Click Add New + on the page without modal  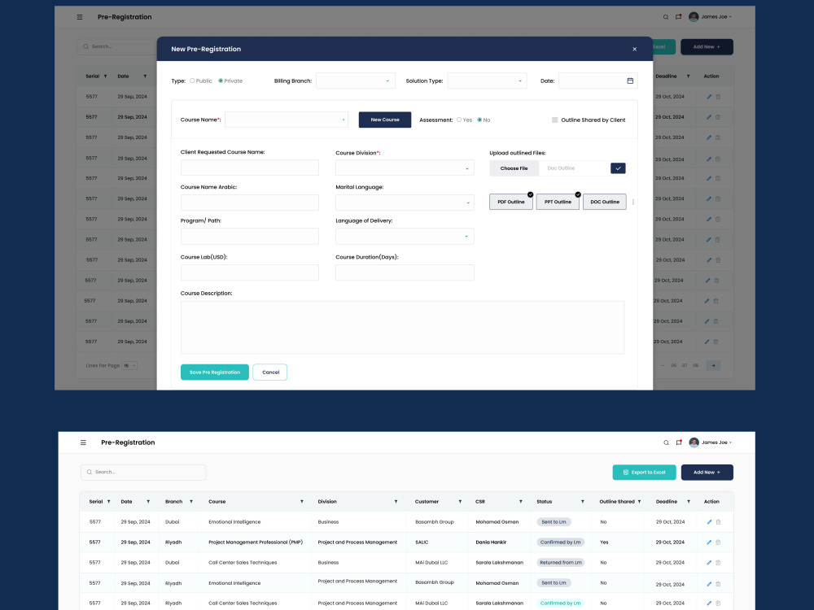click(x=707, y=473)
